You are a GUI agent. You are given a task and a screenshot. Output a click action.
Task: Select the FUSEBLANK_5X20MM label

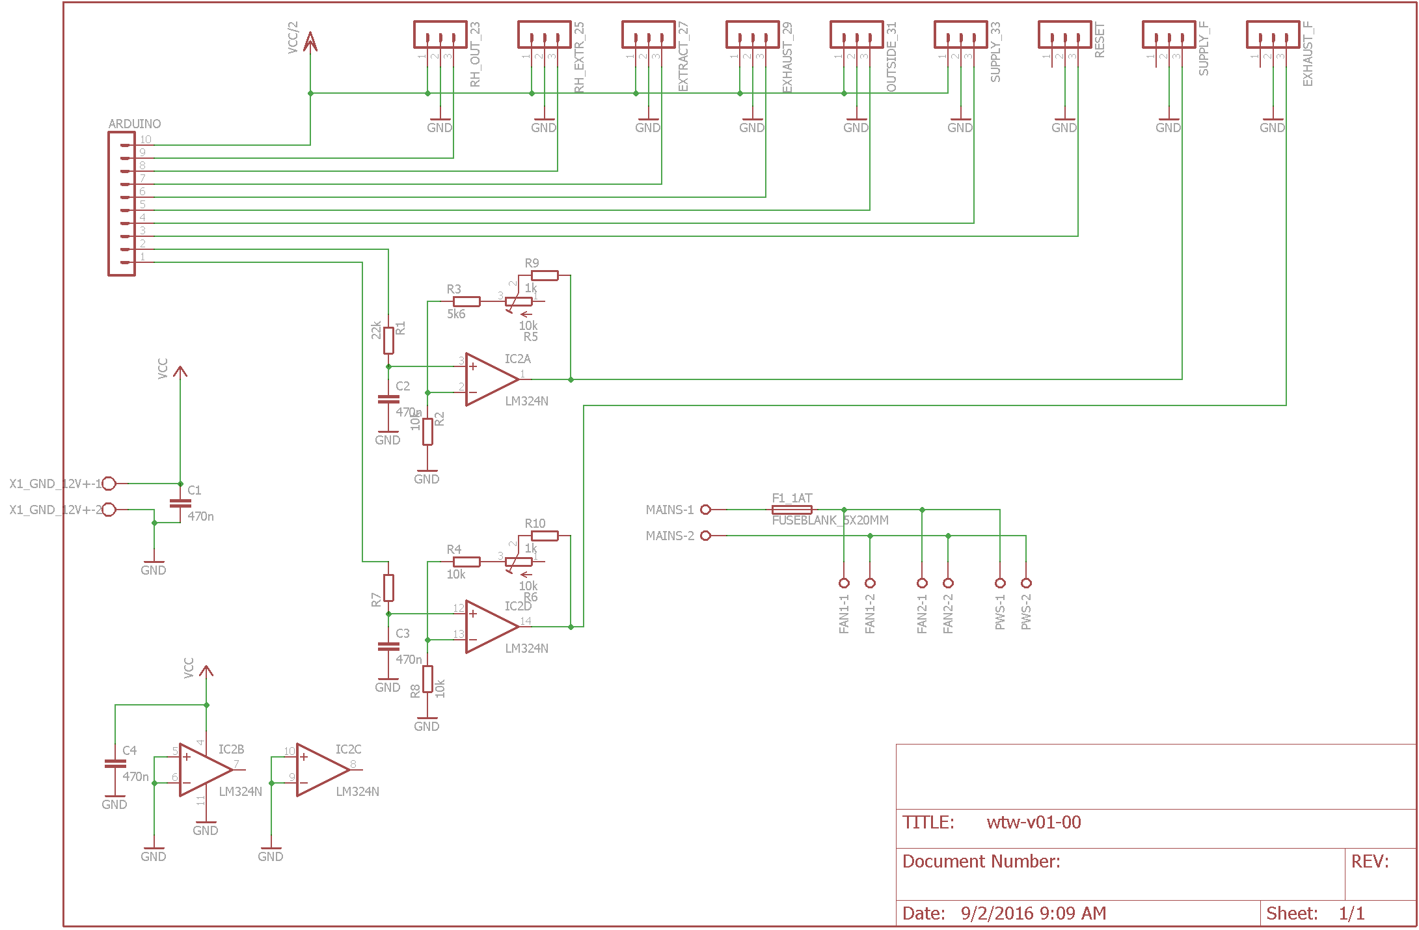pyautogui.click(x=830, y=521)
